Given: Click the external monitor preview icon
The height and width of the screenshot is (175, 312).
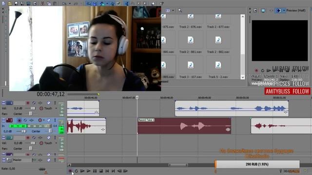Looking at the screenshot, I should (x=263, y=10).
